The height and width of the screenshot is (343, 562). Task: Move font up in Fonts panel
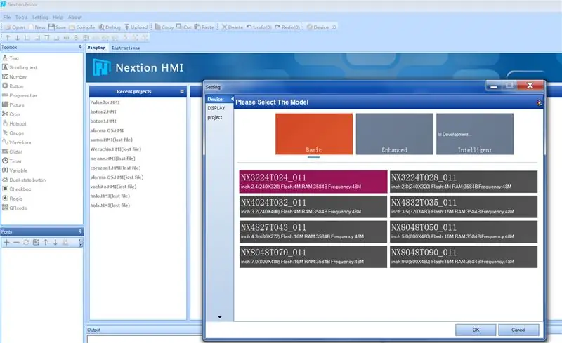(46, 243)
